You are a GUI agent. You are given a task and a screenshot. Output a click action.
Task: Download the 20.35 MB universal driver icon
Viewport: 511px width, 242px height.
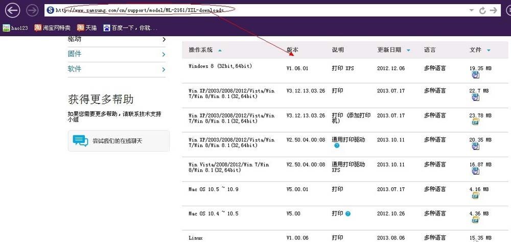[476, 146]
